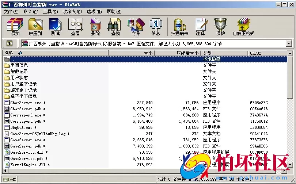296x184 pixels.
Task: Click the key icon in status bar
Action: (13, 180)
